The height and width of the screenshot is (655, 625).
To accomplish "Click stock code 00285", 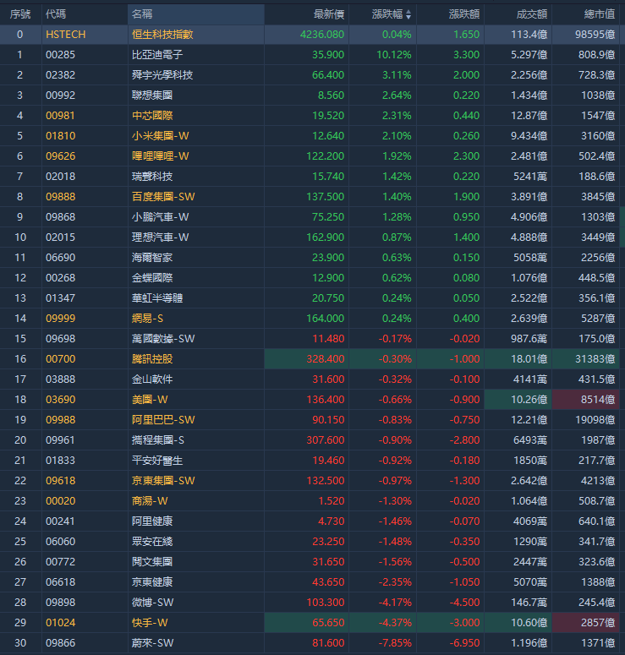I will [60, 55].
